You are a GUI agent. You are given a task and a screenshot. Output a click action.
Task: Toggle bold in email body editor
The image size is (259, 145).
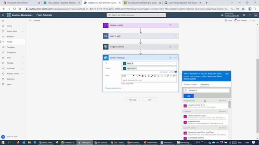coord(142,76)
